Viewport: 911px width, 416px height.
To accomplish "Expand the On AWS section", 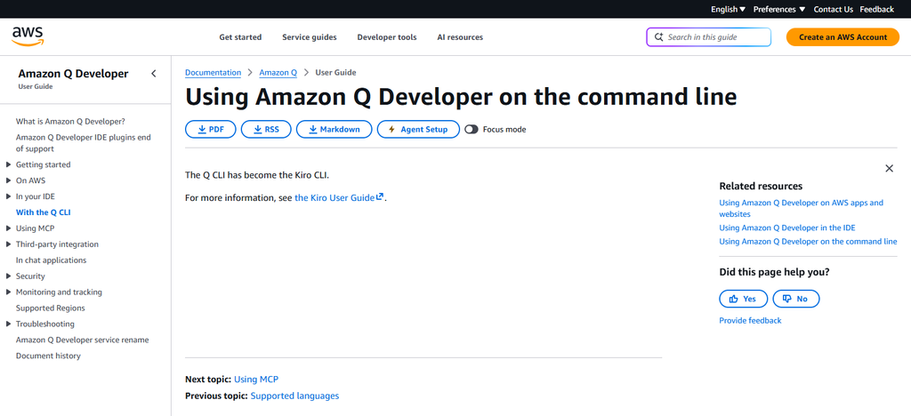I will (9, 180).
